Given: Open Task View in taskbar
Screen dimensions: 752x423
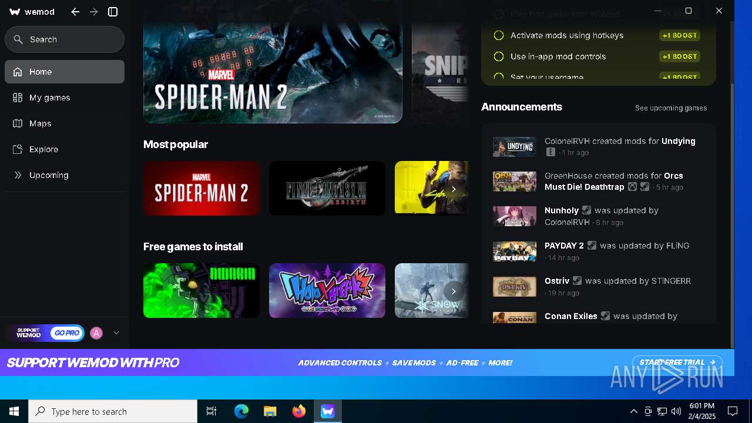Looking at the screenshot, I should 211,411.
